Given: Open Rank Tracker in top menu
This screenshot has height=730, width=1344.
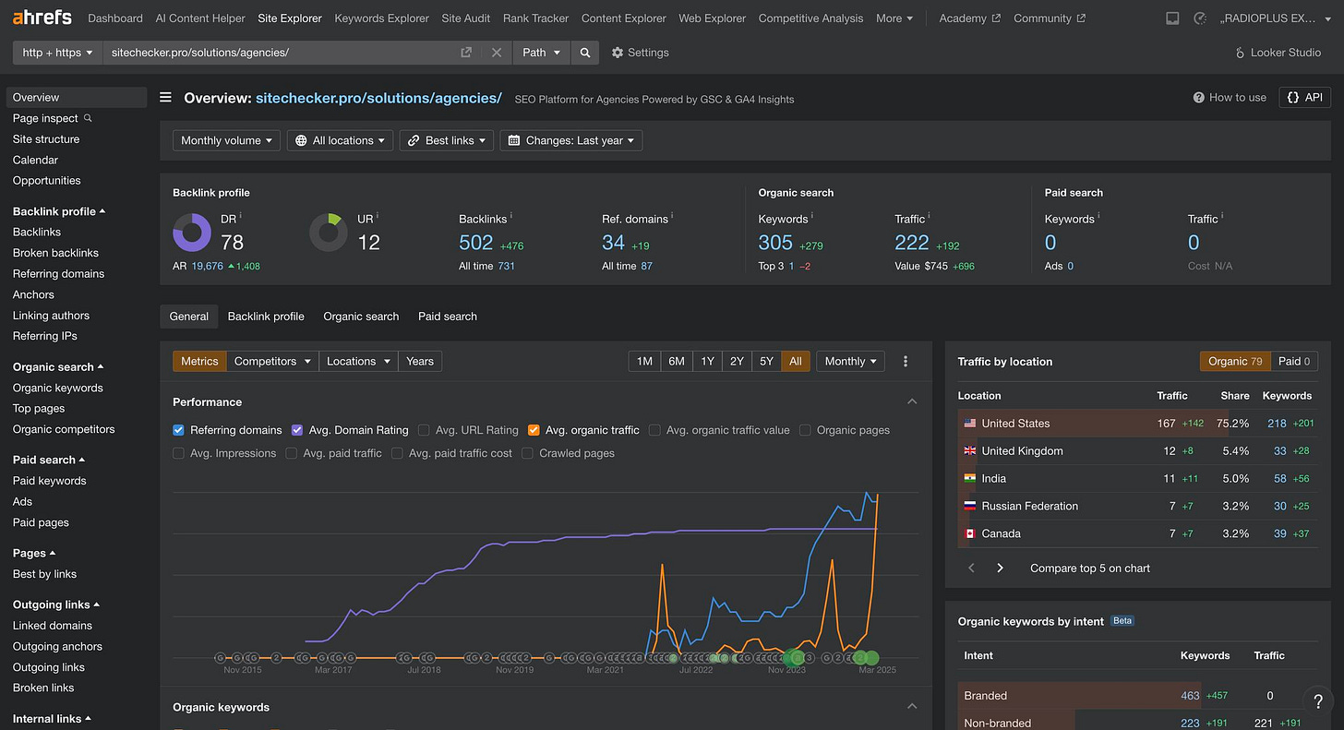Looking at the screenshot, I should click(536, 18).
